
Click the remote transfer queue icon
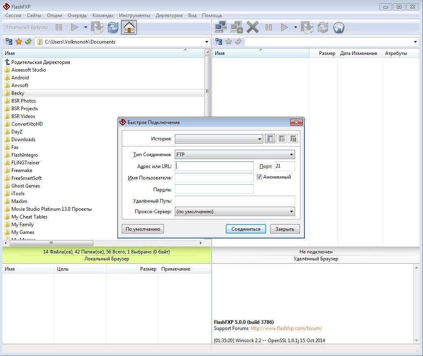point(307,27)
